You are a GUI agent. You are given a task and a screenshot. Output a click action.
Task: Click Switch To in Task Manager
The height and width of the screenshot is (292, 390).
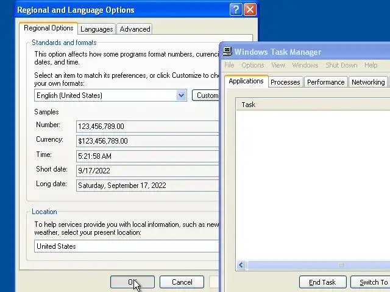click(370, 282)
